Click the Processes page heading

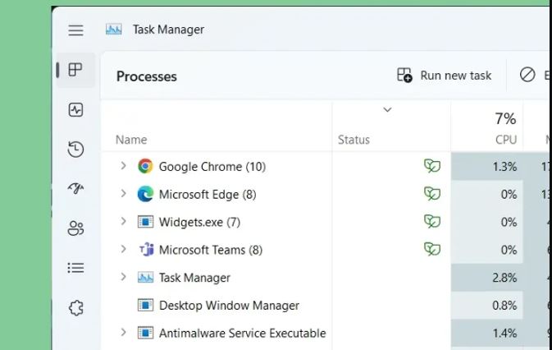tap(147, 76)
